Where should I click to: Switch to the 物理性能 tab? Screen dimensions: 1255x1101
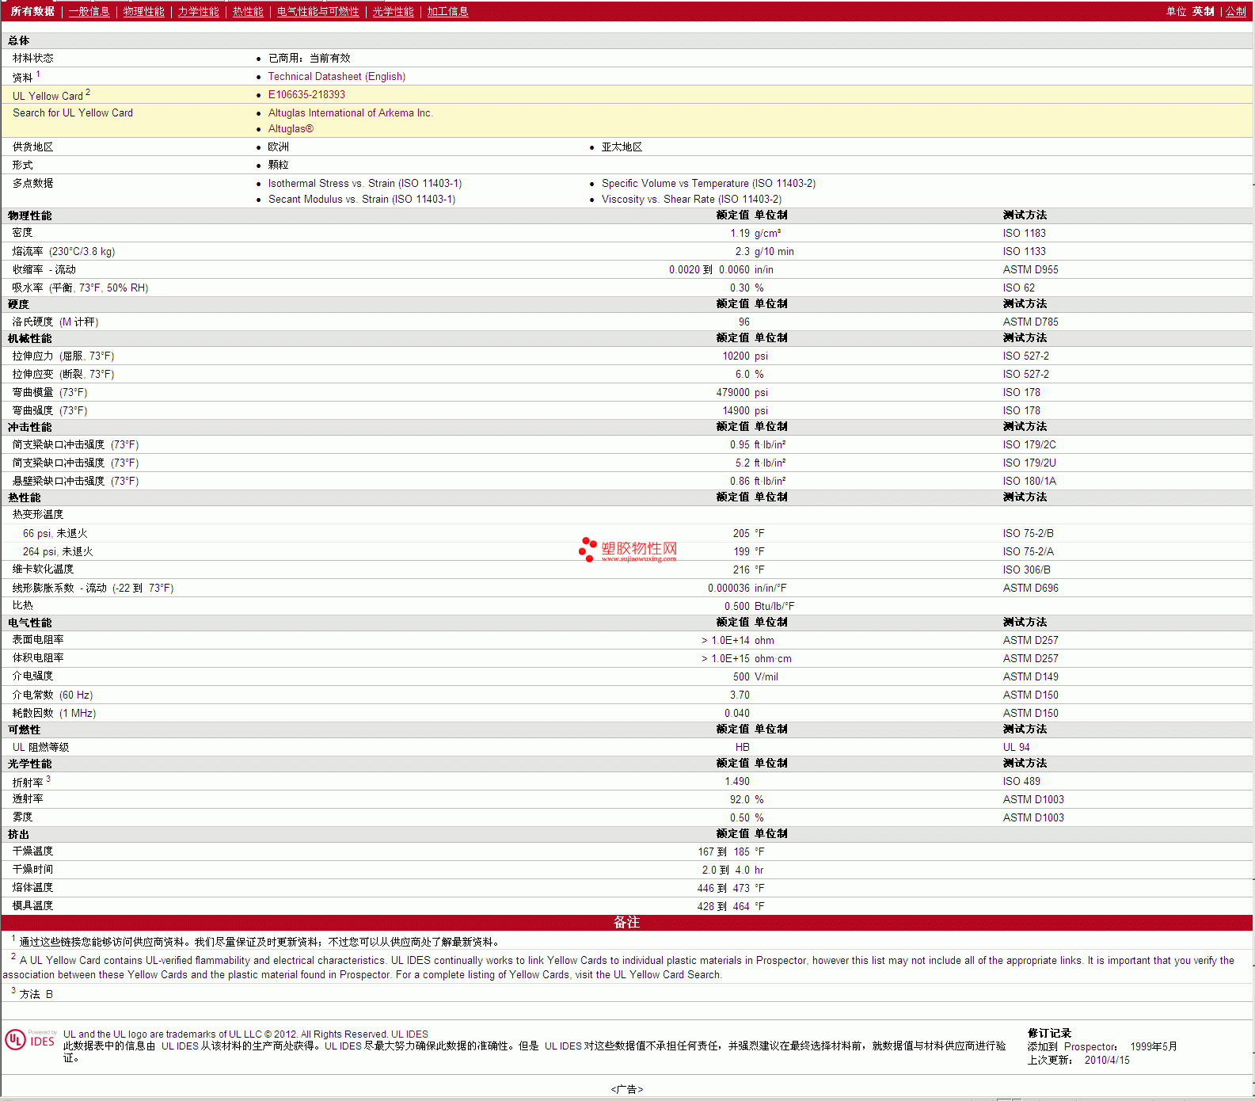[x=144, y=11]
